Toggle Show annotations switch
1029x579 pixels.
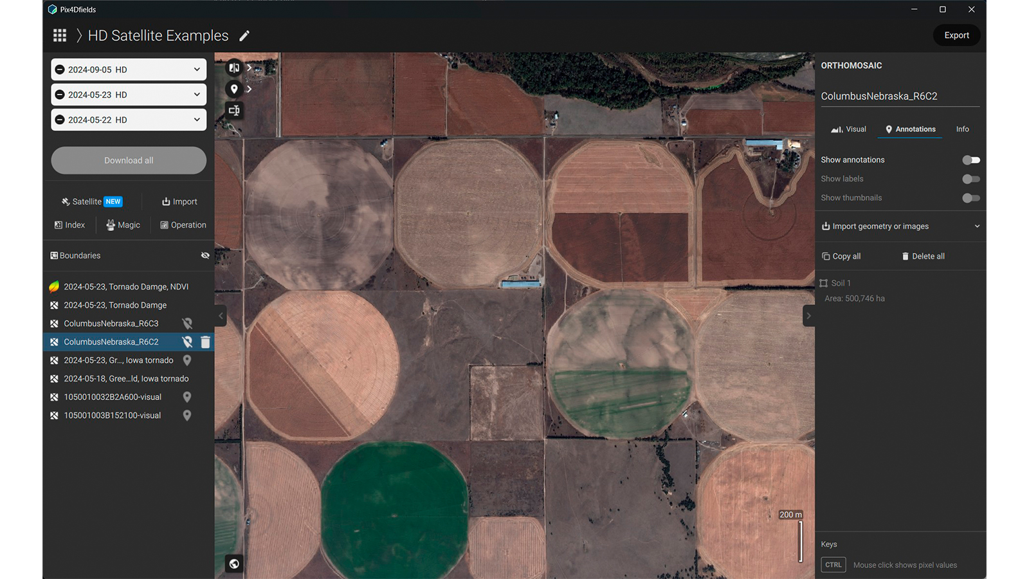click(971, 160)
